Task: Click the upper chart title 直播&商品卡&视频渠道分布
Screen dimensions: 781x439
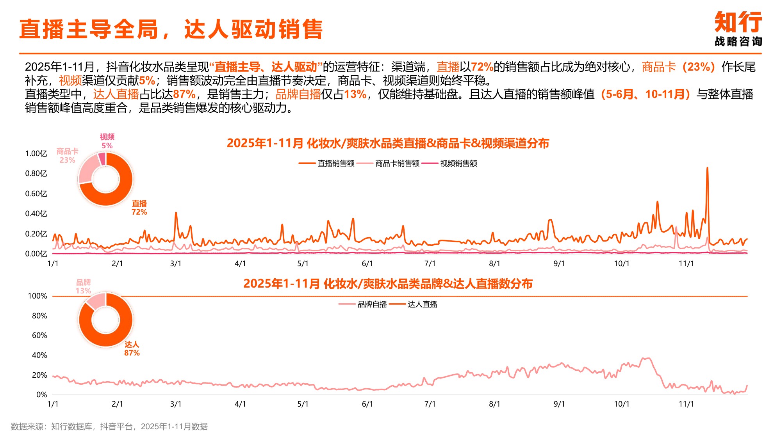Action: coord(388,143)
